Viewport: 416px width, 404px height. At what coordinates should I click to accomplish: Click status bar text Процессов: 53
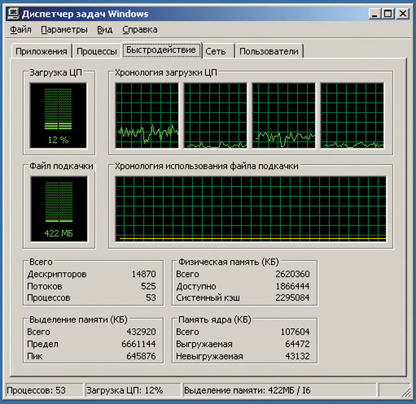pos(36,390)
